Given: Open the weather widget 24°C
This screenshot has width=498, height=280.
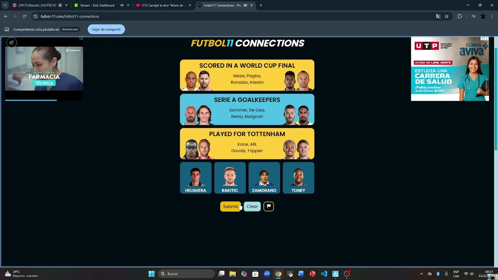Looking at the screenshot, I should pyautogui.click(x=22, y=274).
